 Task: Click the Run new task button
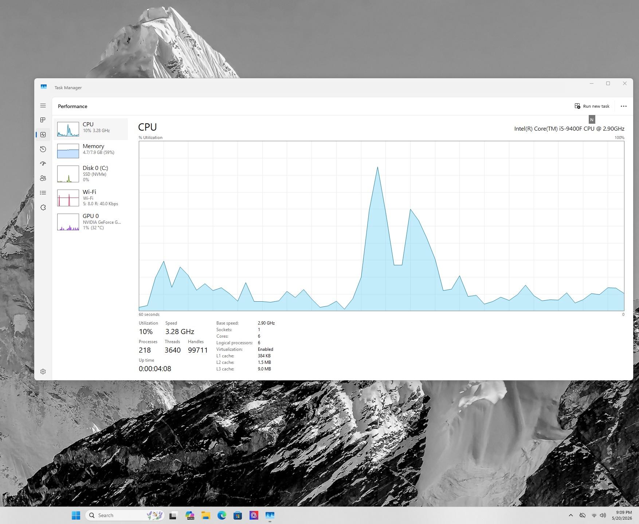pyautogui.click(x=592, y=106)
